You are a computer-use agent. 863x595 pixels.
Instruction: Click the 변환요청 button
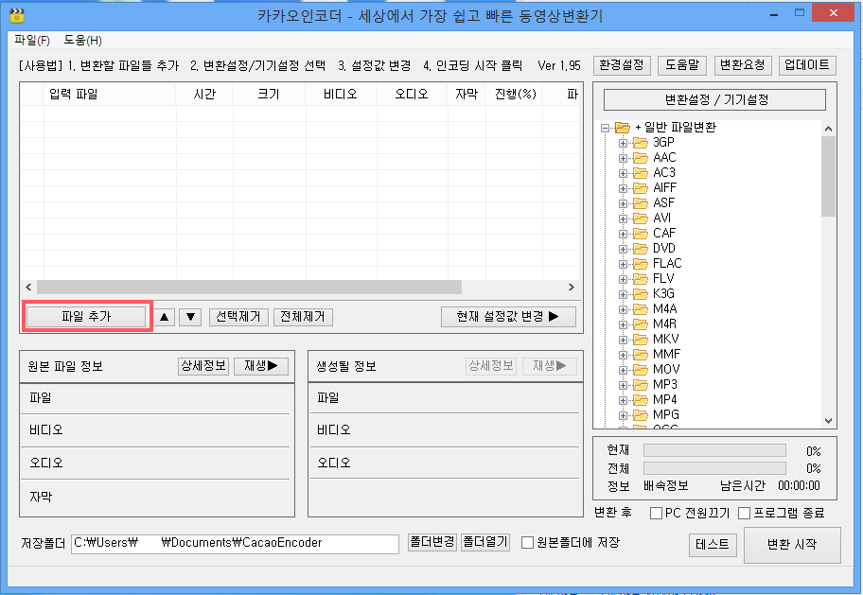tap(743, 65)
